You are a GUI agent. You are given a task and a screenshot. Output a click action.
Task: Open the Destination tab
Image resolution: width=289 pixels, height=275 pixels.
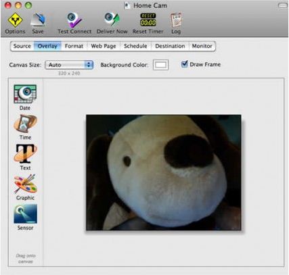pos(170,46)
